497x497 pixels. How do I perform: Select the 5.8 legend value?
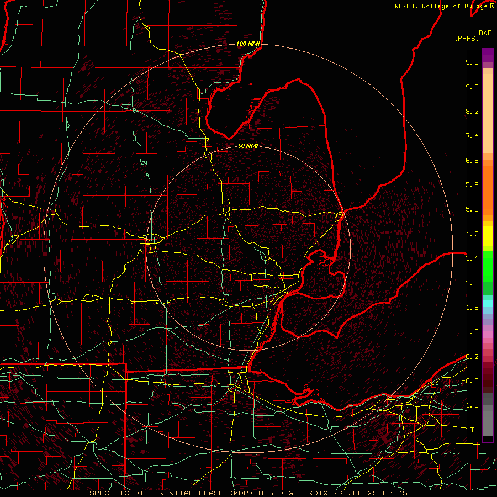coord(472,185)
